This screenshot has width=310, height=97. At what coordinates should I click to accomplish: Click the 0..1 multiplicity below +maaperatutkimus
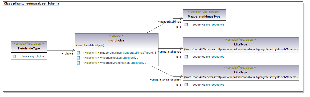coord(178,27)
